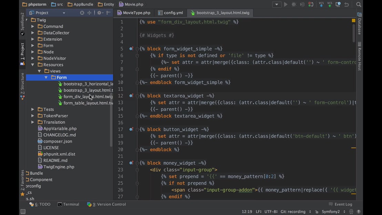Screen dimensions: 382x215
Task: Toggle tool window bars button in status bar
Action: 23,212
